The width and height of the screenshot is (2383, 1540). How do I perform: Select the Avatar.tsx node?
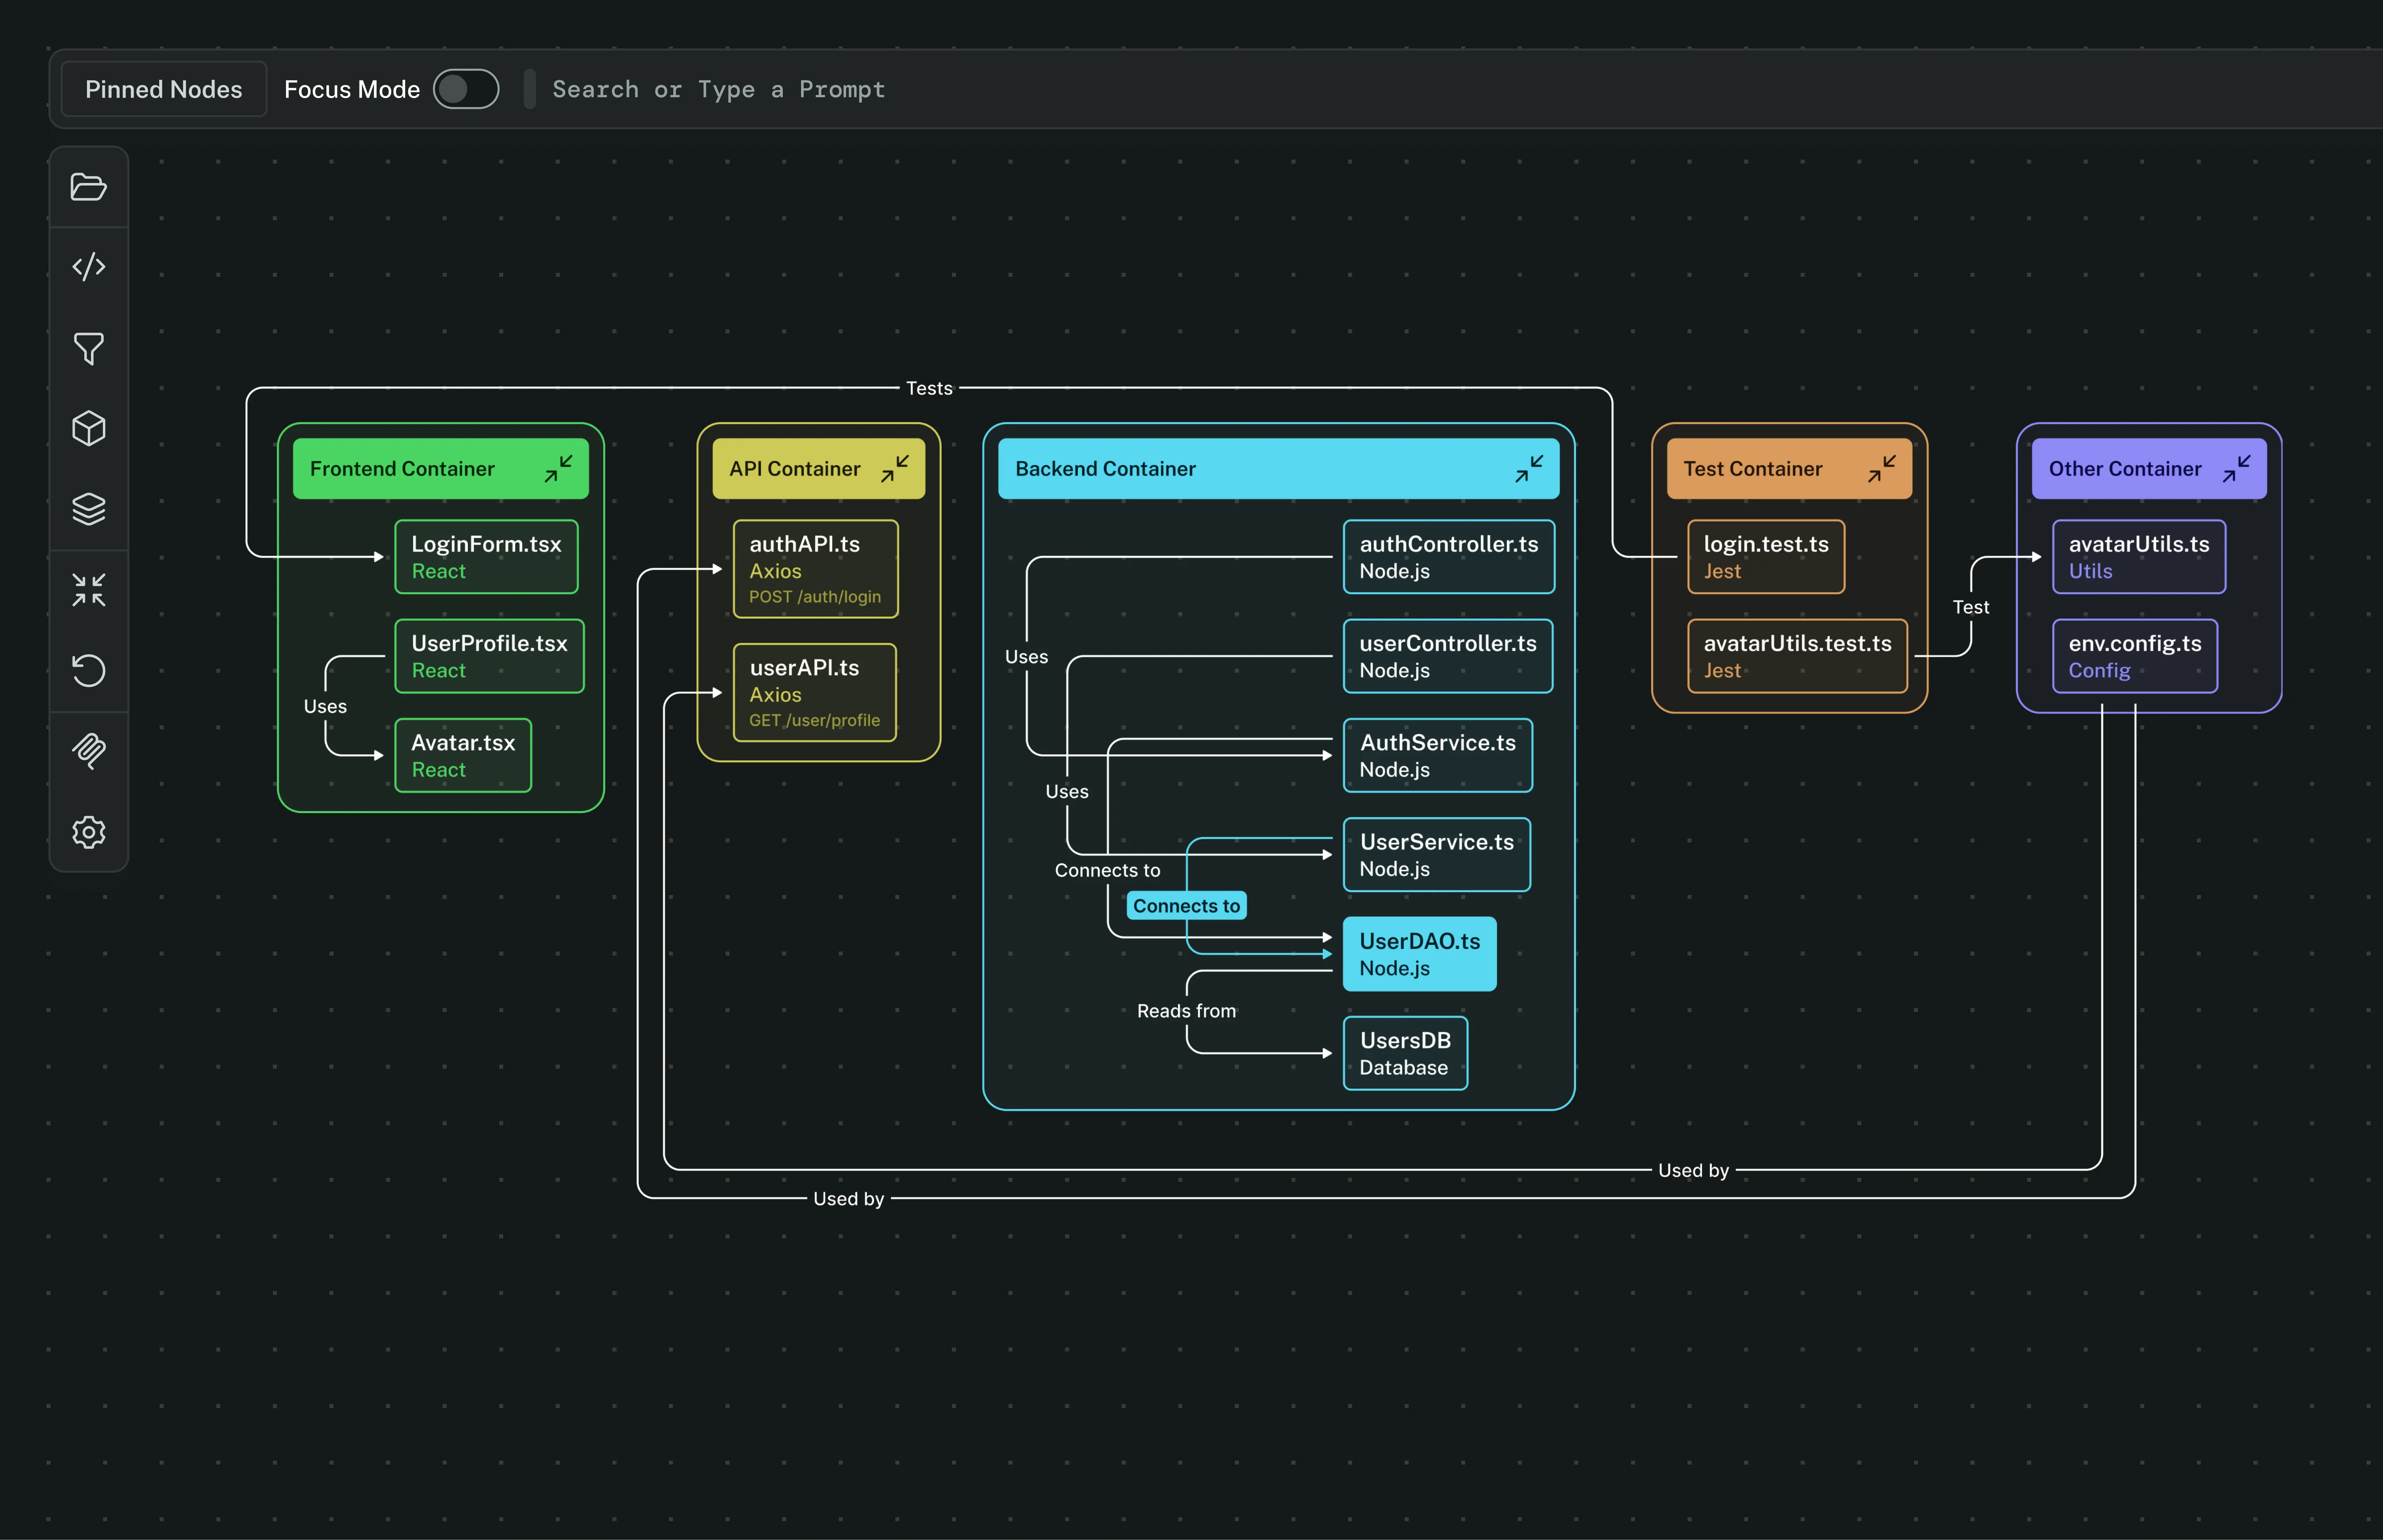(463, 755)
